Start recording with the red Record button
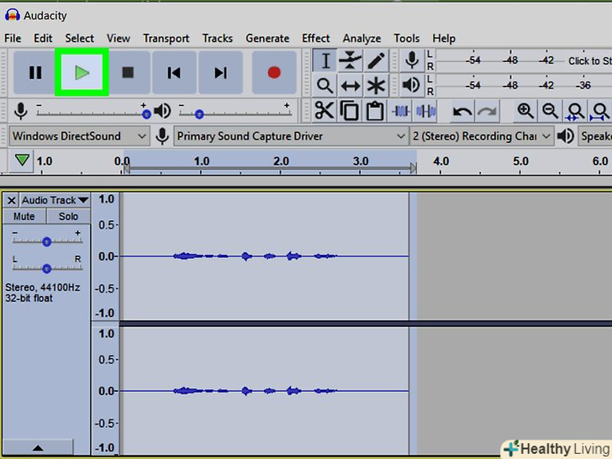The height and width of the screenshot is (459, 612). point(274,72)
